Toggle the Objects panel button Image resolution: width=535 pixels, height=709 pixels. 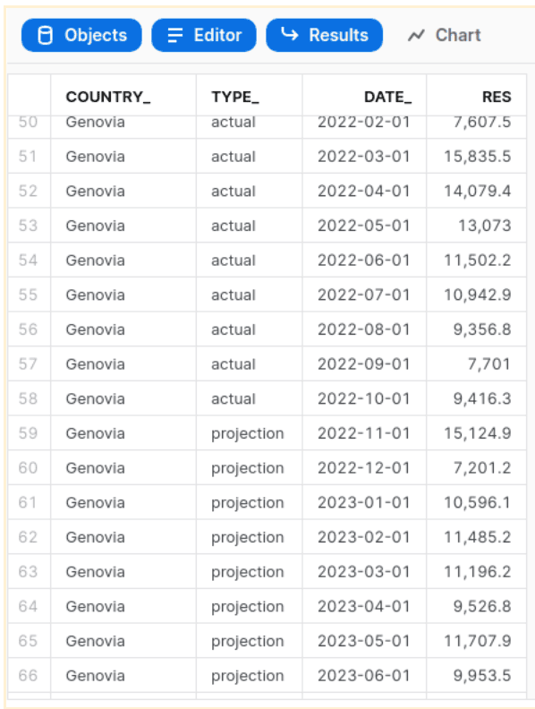(x=81, y=35)
